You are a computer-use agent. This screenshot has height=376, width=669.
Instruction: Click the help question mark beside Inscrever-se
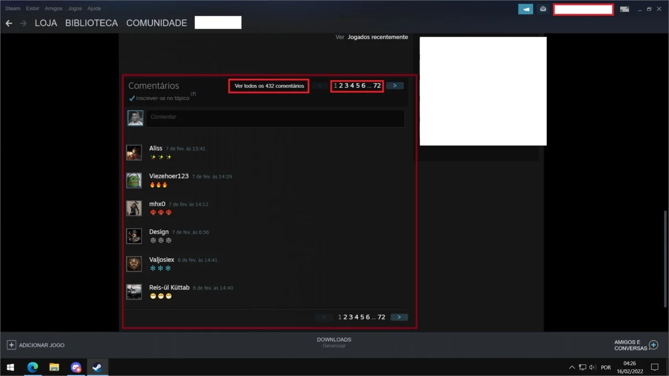194,94
